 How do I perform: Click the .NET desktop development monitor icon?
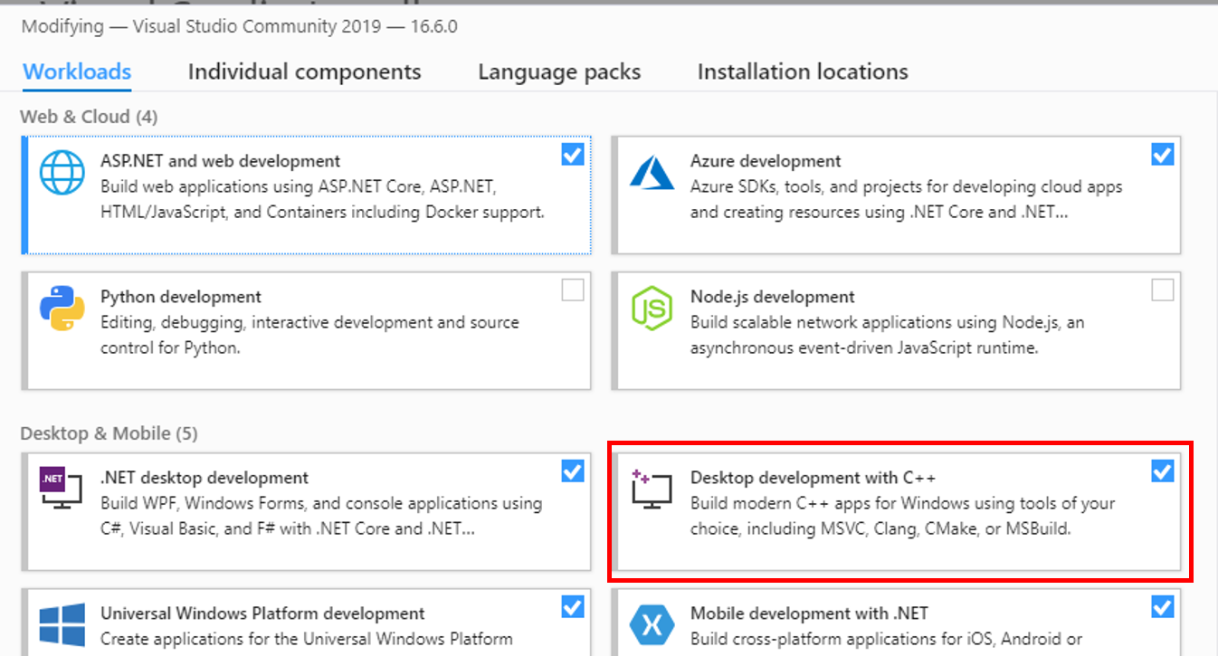[x=62, y=489]
